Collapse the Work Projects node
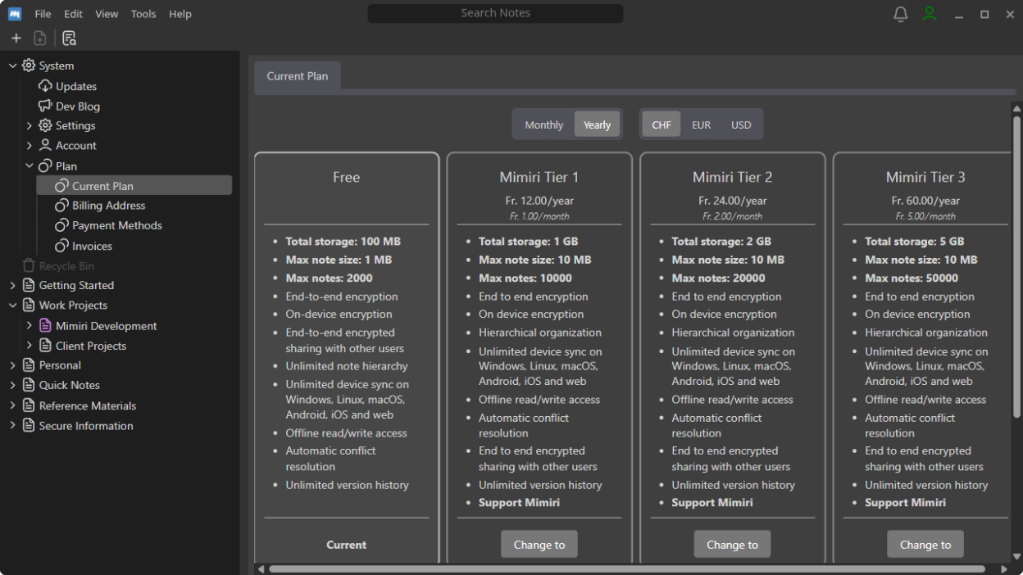Image resolution: width=1023 pixels, height=575 pixels. click(12, 305)
